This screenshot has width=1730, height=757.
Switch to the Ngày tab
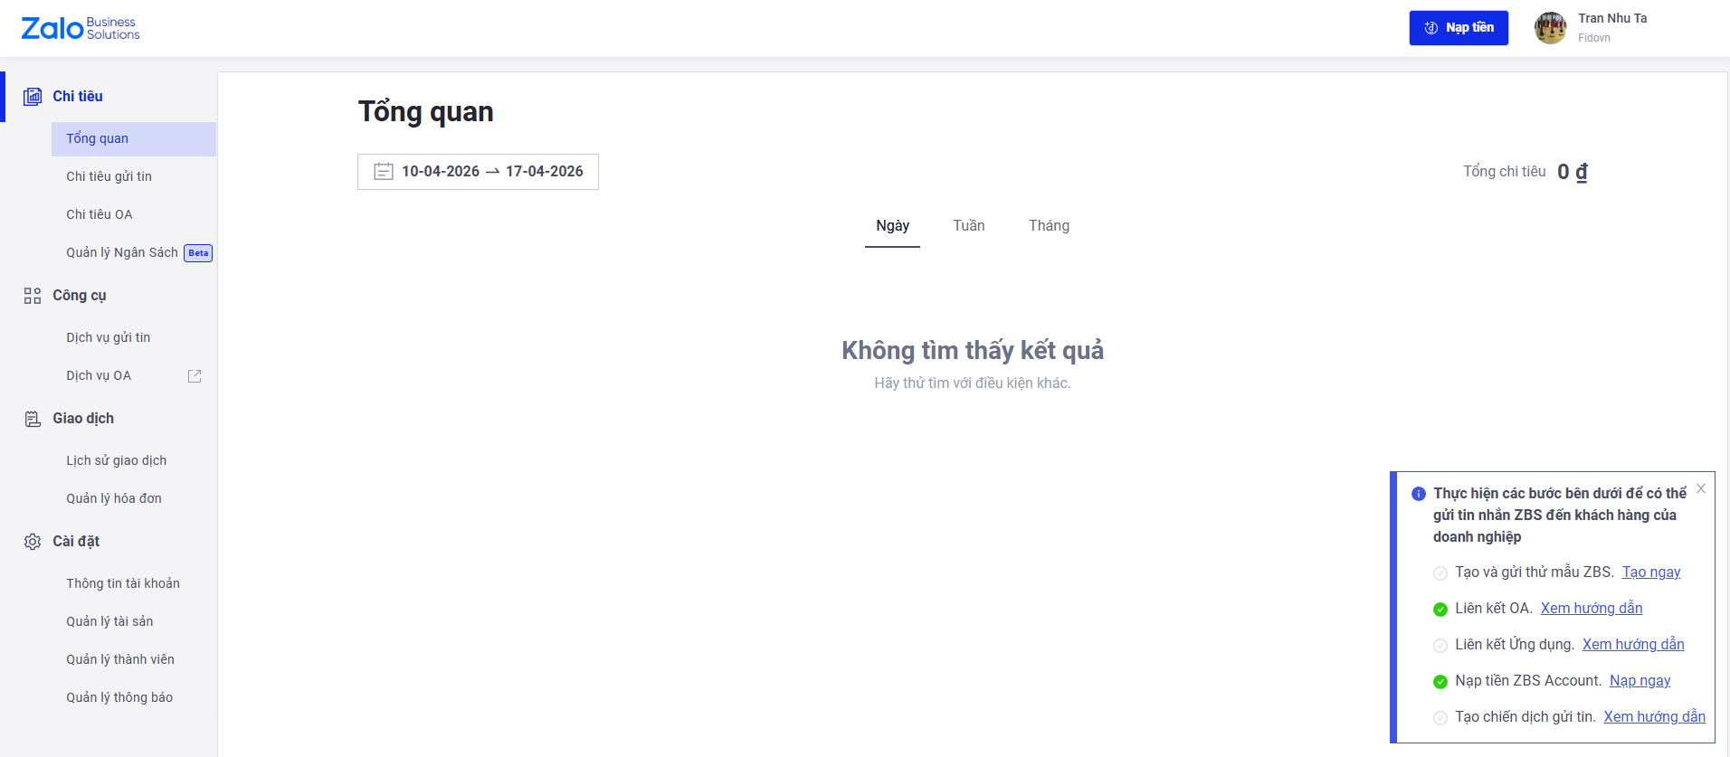tap(892, 226)
